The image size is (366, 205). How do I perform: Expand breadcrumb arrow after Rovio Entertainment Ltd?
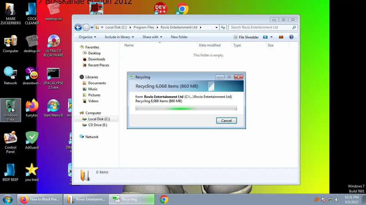[200, 27]
